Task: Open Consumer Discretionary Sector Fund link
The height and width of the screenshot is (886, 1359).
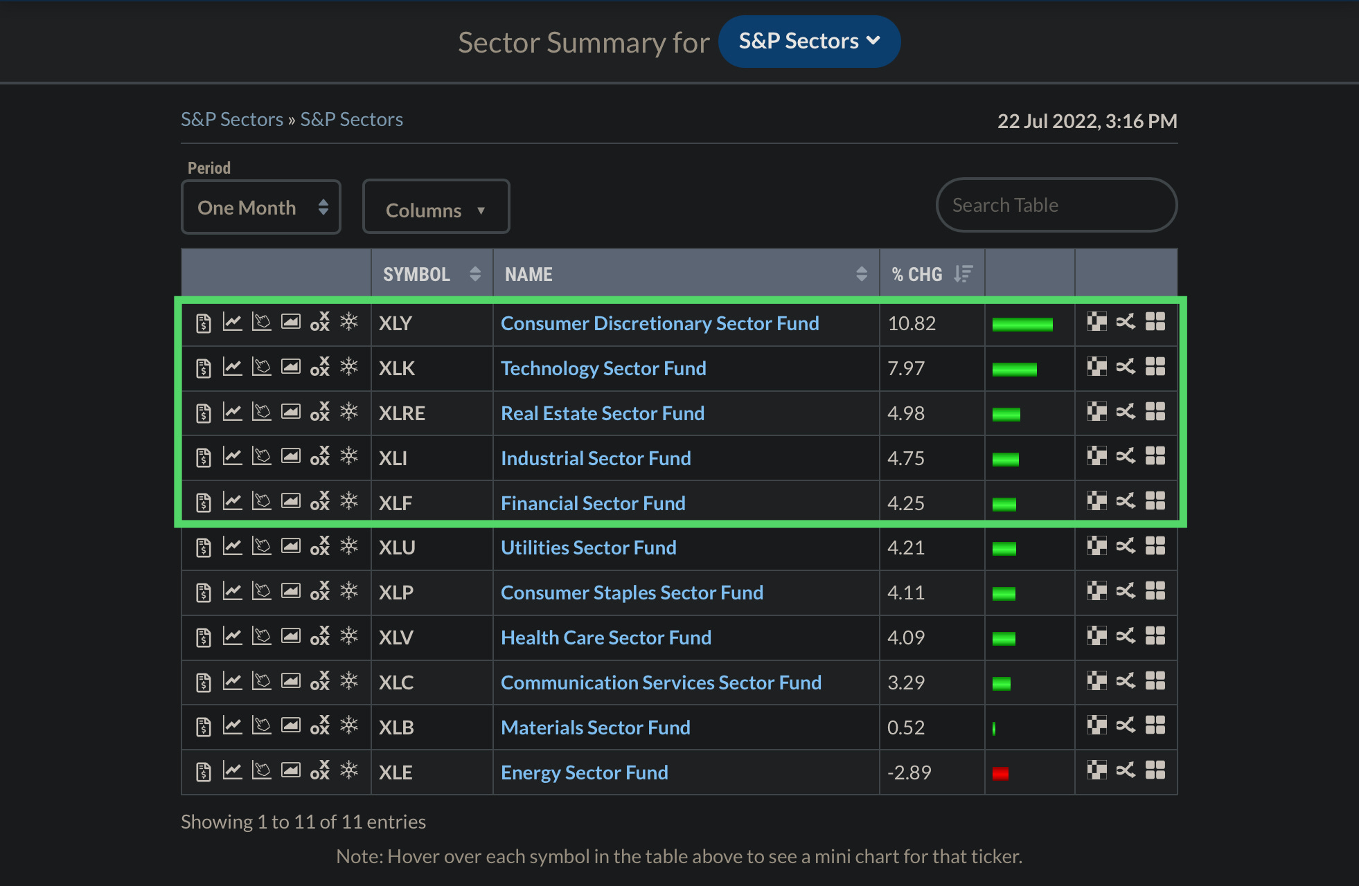Action: click(659, 323)
